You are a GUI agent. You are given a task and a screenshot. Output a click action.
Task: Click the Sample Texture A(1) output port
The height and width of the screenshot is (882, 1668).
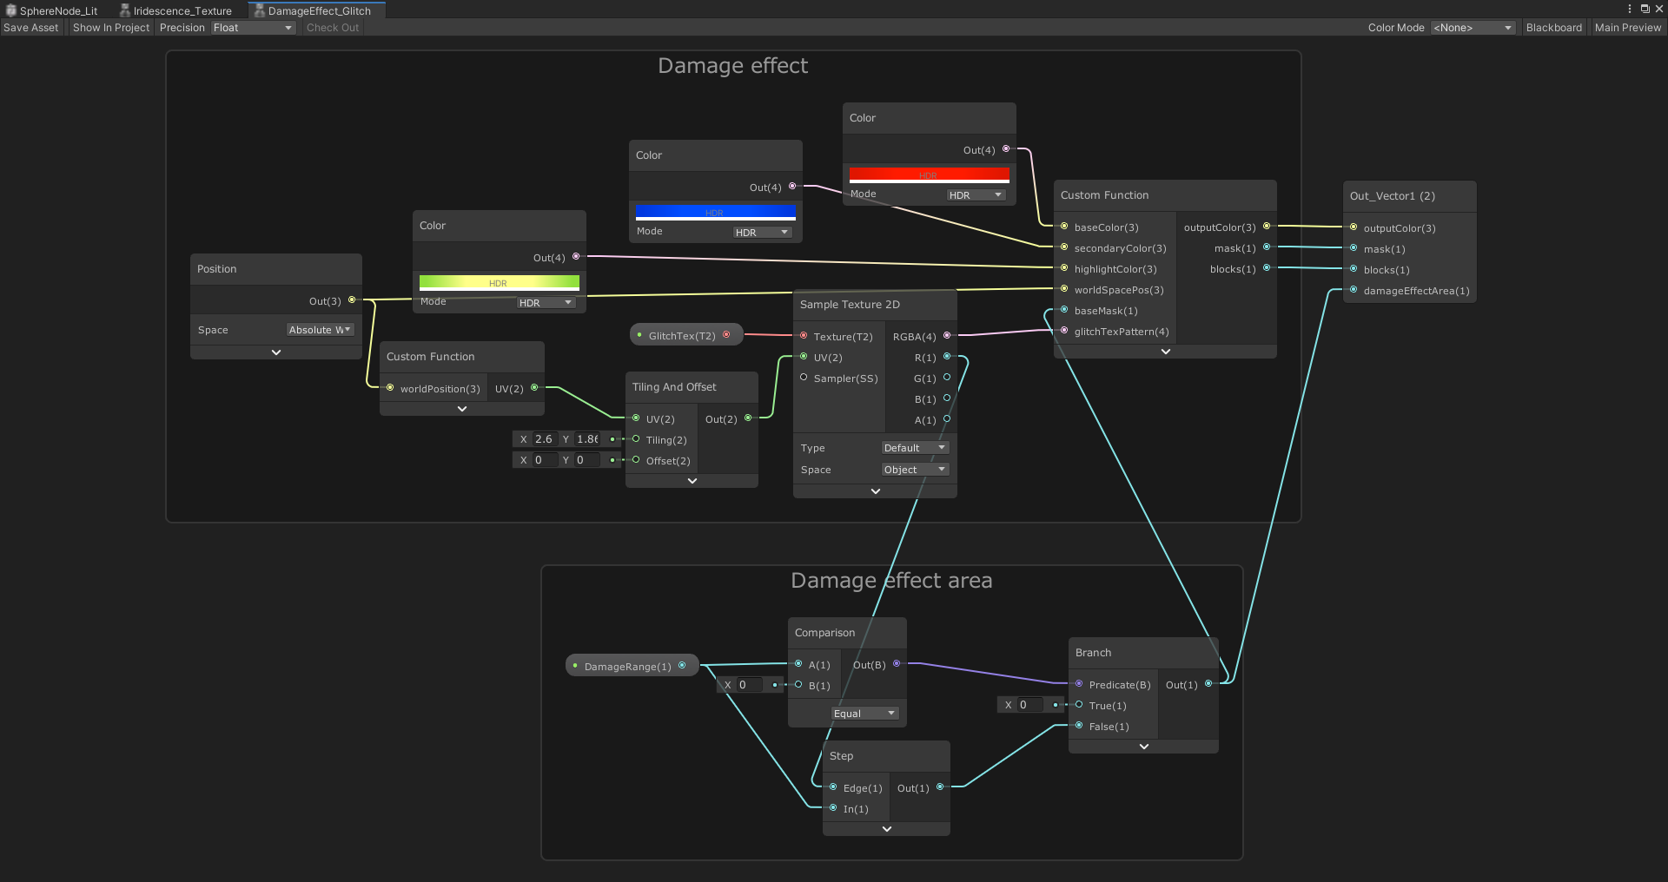pyautogui.click(x=947, y=419)
